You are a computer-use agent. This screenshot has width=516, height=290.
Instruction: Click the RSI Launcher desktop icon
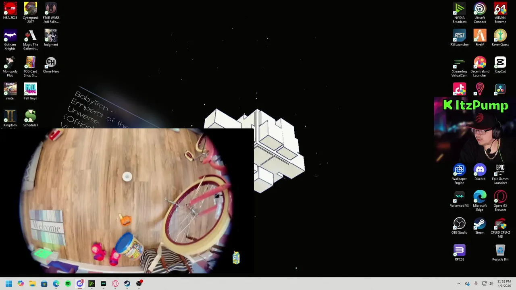click(459, 38)
